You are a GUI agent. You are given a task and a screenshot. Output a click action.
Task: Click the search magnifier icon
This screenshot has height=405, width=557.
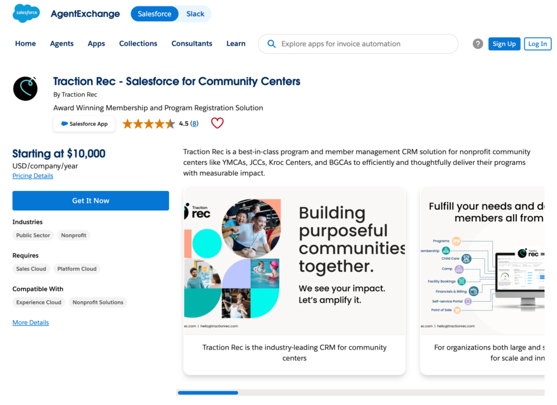tap(271, 44)
